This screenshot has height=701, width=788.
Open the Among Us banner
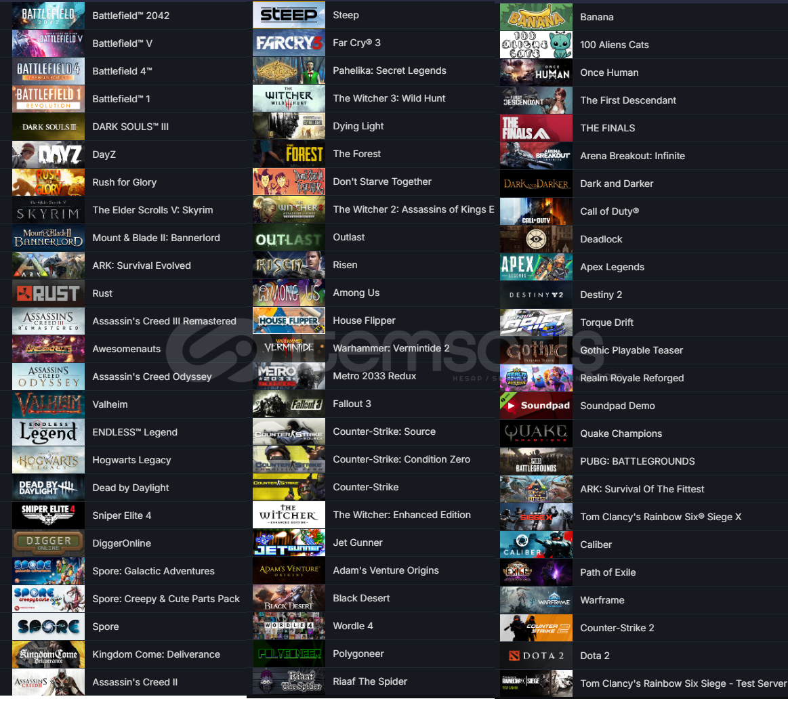(x=289, y=293)
